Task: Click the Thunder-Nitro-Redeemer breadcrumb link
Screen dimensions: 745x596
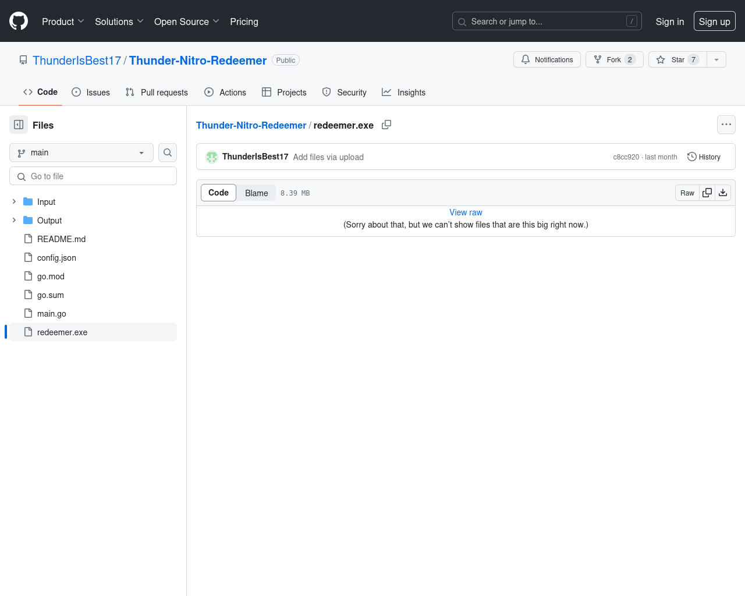Action: click(251, 125)
